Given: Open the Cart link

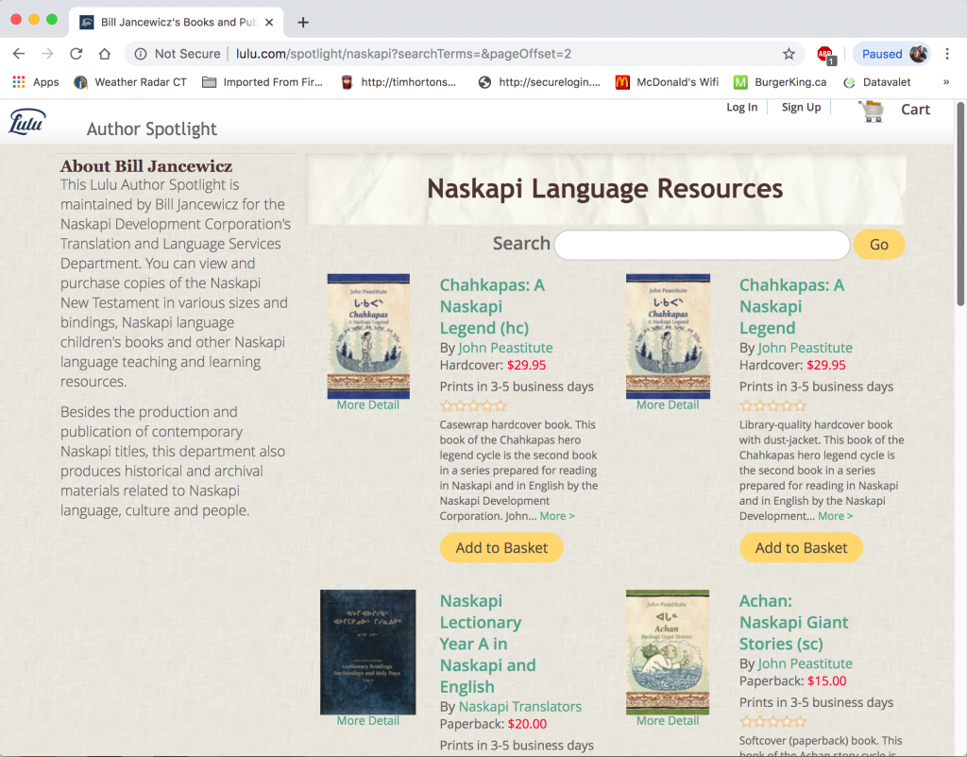Looking at the screenshot, I should [x=915, y=110].
